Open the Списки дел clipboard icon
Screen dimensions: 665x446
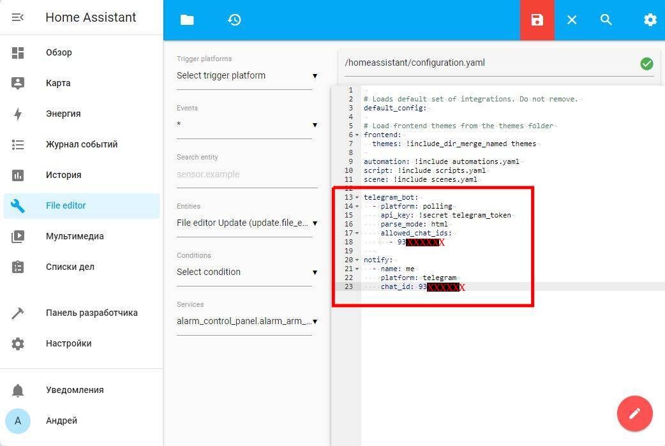(x=18, y=267)
